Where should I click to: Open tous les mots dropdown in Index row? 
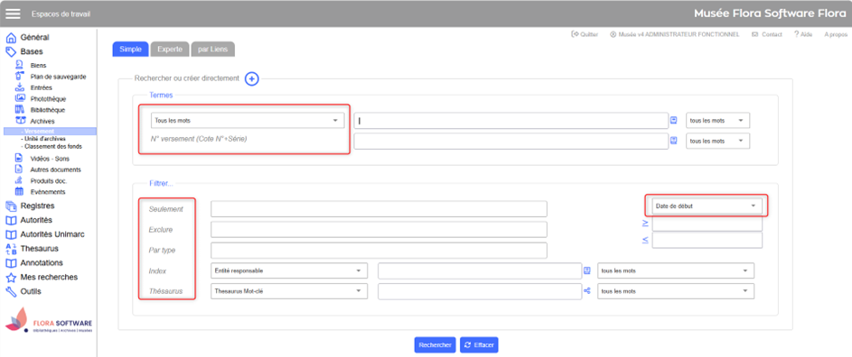(676, 270)
